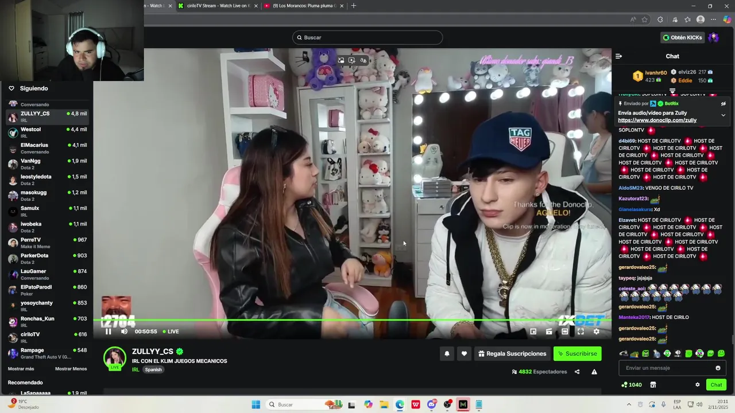Select Samulx from followed channels

(47, 212)
